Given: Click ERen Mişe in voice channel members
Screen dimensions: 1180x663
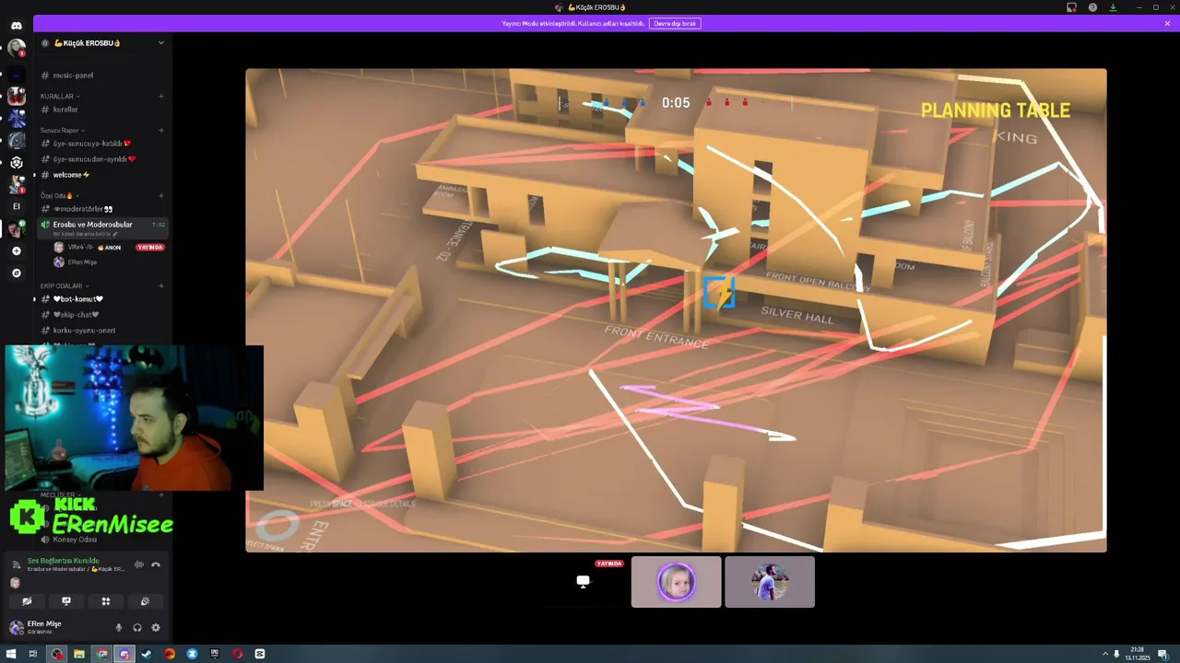Looking at the screenshot, I should (82, 262).
